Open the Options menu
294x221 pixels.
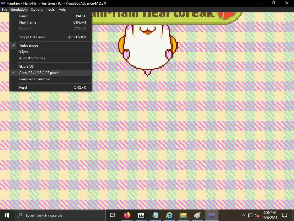coord(37,9)
